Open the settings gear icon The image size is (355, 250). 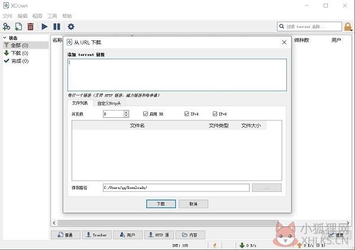[x=71, y=27]
